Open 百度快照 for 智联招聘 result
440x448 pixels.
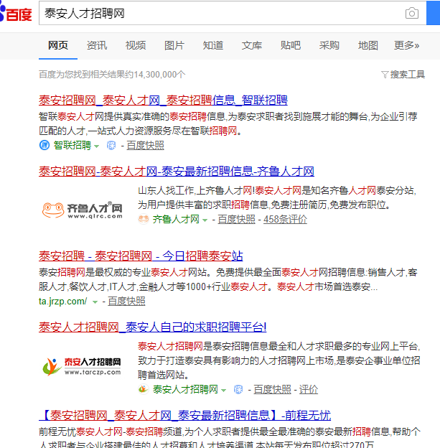145,146
